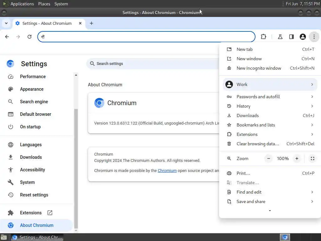This screenshot has width=321, height=241.
Task: Increase zoom with the plus button
Action: (297, 158)
